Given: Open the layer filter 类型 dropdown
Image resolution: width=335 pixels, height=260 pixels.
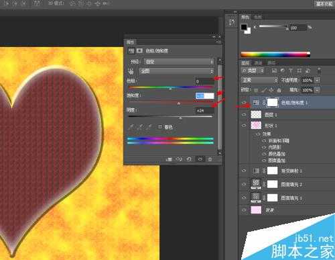Looking at the screenshot, I should click(253, 71).
